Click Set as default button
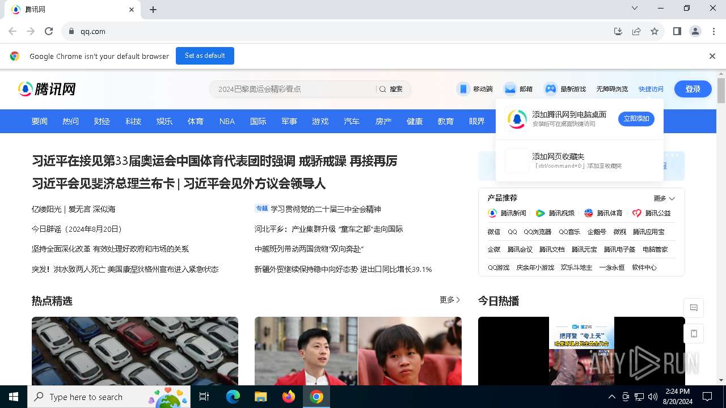 [x=205, y=56]
